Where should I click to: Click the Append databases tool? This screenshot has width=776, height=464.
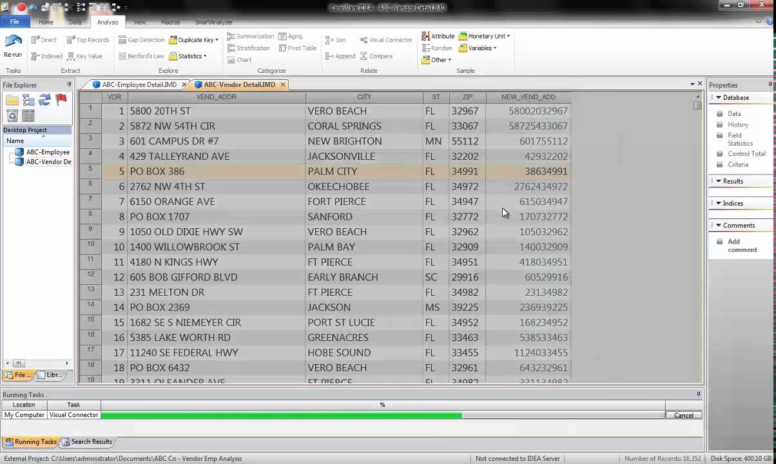coord(340,56)
